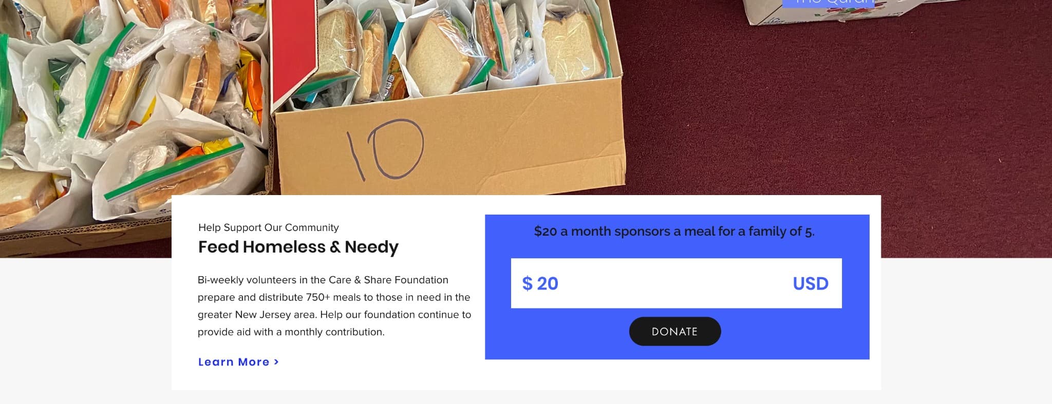Click the Care & Share Foundation description paragraph
This screenshot has height=404, width=1052.
(x=334, y=306)
